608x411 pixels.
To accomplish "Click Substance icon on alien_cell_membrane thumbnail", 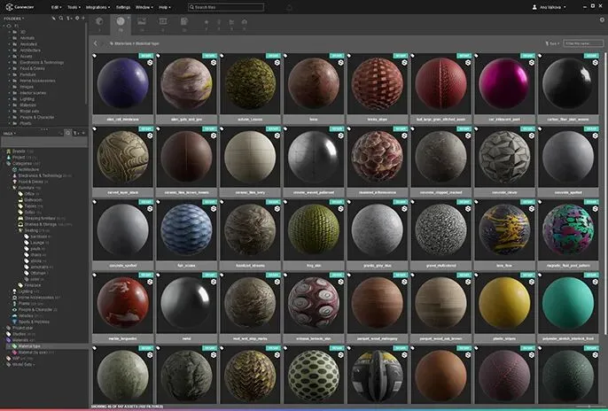I will point(149,63).
